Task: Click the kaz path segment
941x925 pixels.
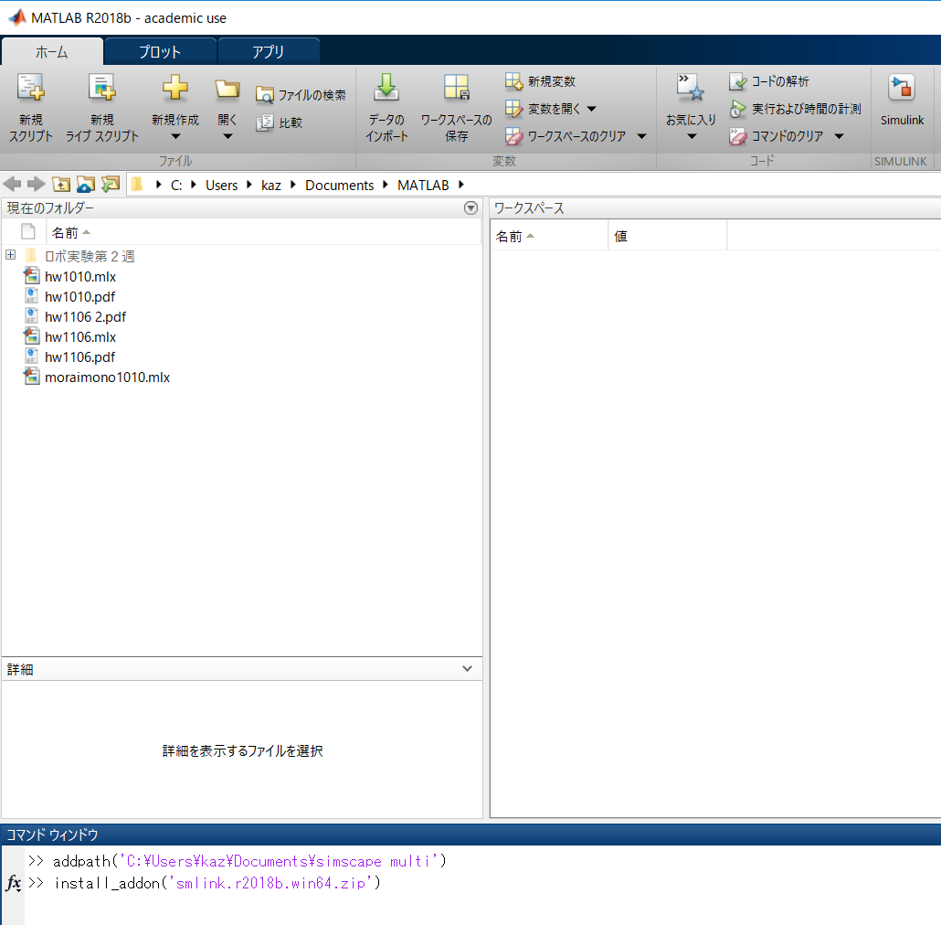Action: (271, 185)
